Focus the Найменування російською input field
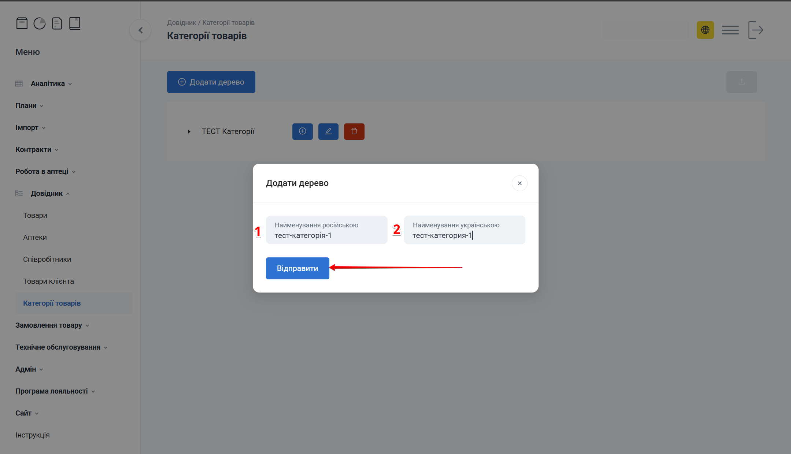This screenshot has height=454, width=791. 326,235
